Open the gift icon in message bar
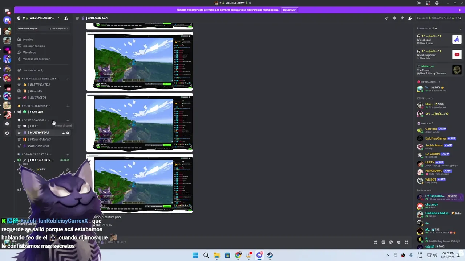 pos(376,242)
